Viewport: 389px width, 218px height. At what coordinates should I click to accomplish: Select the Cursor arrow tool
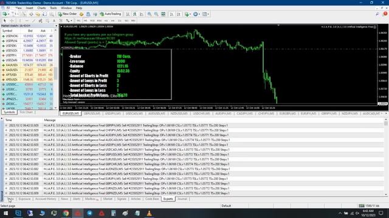[5, 21]
